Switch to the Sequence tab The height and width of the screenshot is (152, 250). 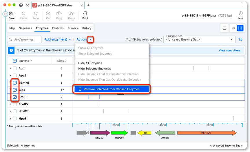(25, 28)
